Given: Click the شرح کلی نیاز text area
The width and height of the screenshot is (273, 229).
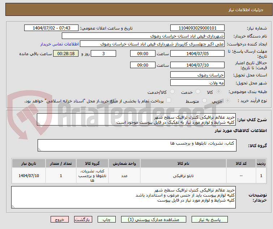Looking at the screenshot, I should point(136,119).
